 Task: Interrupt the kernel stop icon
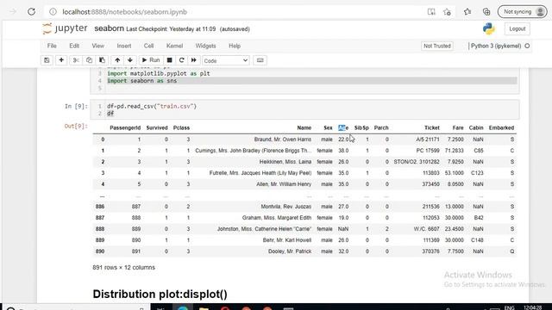click(x=169, y=60)
